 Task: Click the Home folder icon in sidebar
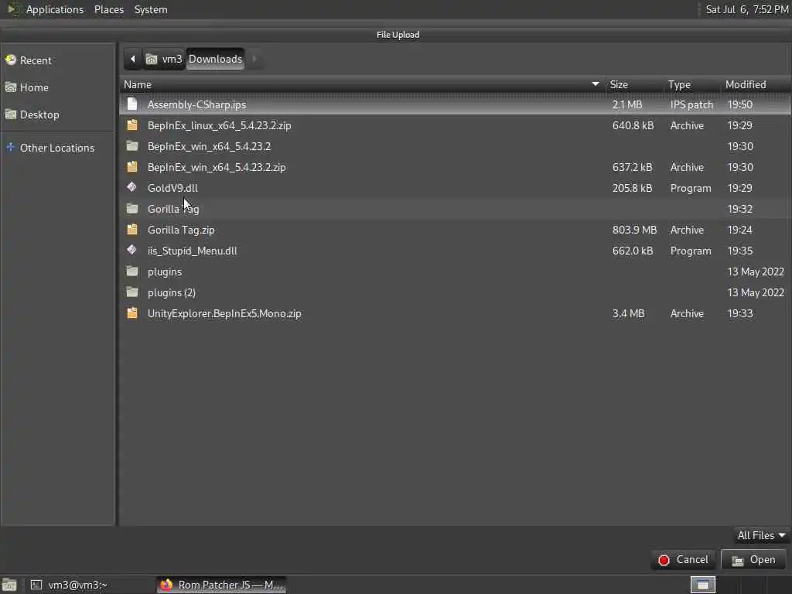[11, 87]
